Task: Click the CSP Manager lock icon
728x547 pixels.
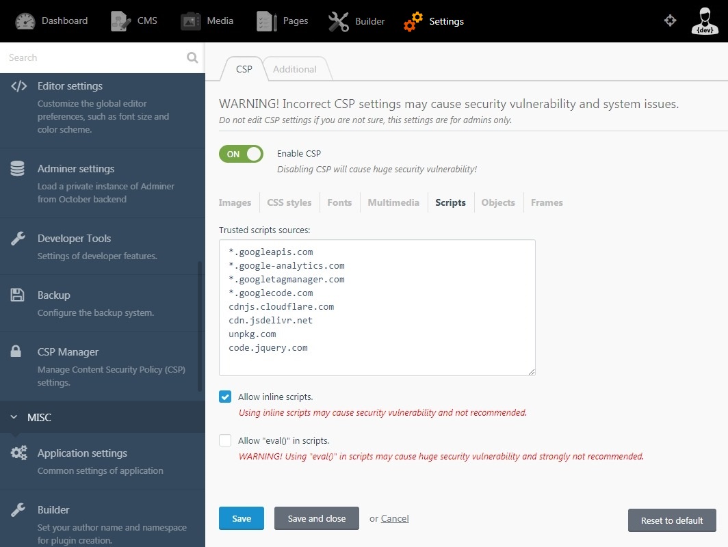Action: point(16,351)
